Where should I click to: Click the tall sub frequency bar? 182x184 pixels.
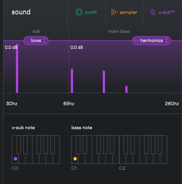point(17,68)
